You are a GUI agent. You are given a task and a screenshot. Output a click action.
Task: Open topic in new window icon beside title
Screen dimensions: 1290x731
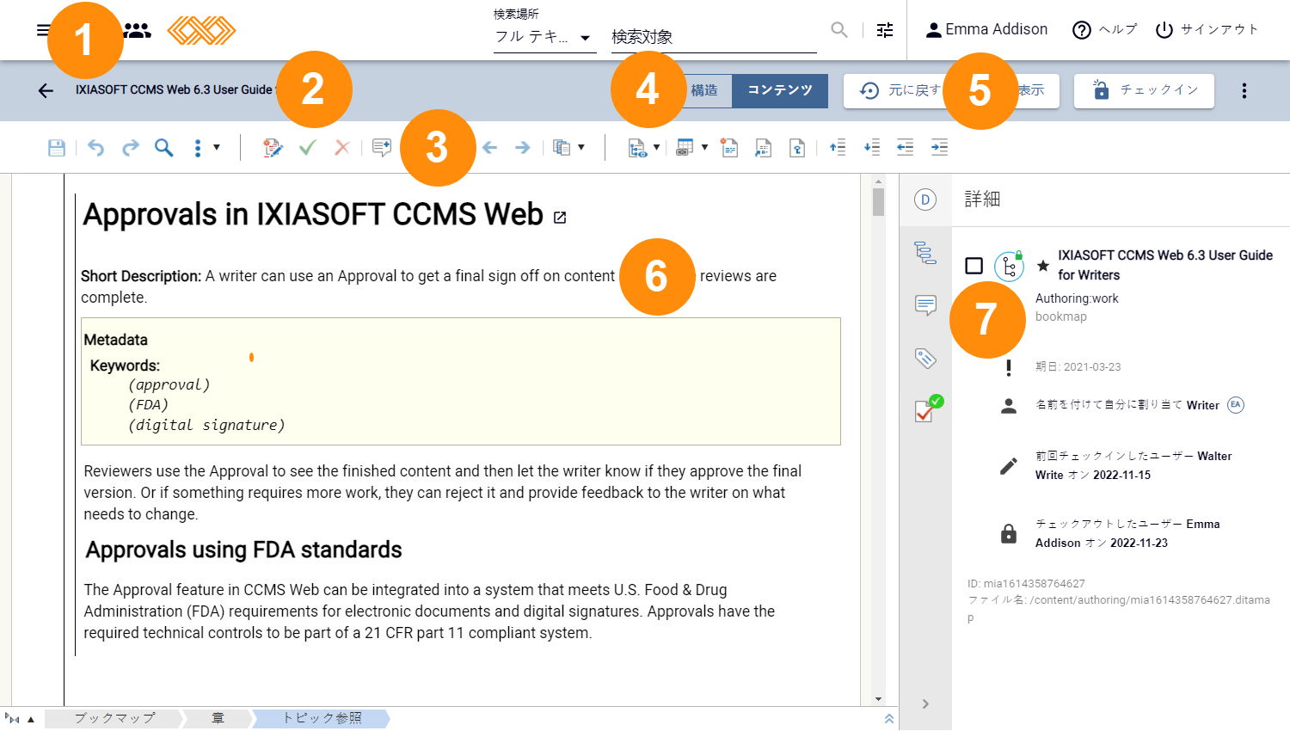[x=560, y=218]
